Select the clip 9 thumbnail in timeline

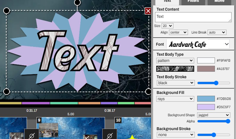[71, 128]
